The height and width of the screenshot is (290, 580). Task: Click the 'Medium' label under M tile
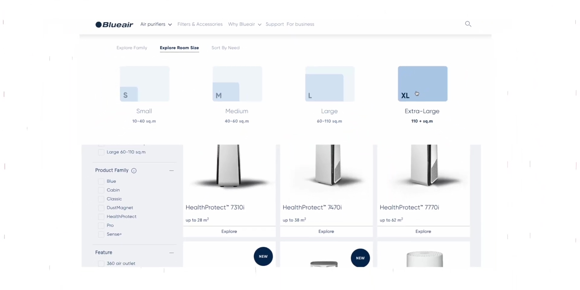[x=237, y=111]
